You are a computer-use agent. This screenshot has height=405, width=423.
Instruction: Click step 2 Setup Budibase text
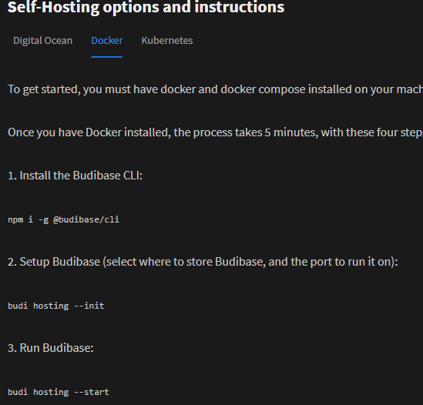[x=203, y=262]
